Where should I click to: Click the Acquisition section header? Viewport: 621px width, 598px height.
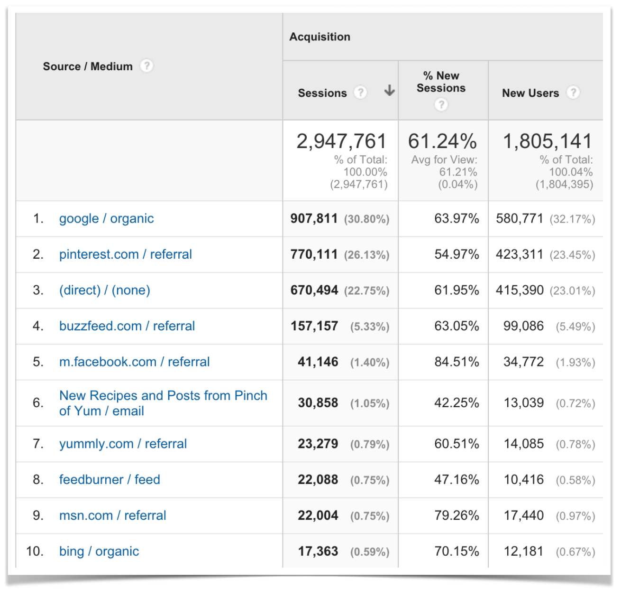pos(320,37)
